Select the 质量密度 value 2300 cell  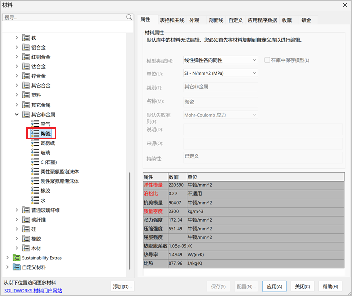tap(178, 211)
